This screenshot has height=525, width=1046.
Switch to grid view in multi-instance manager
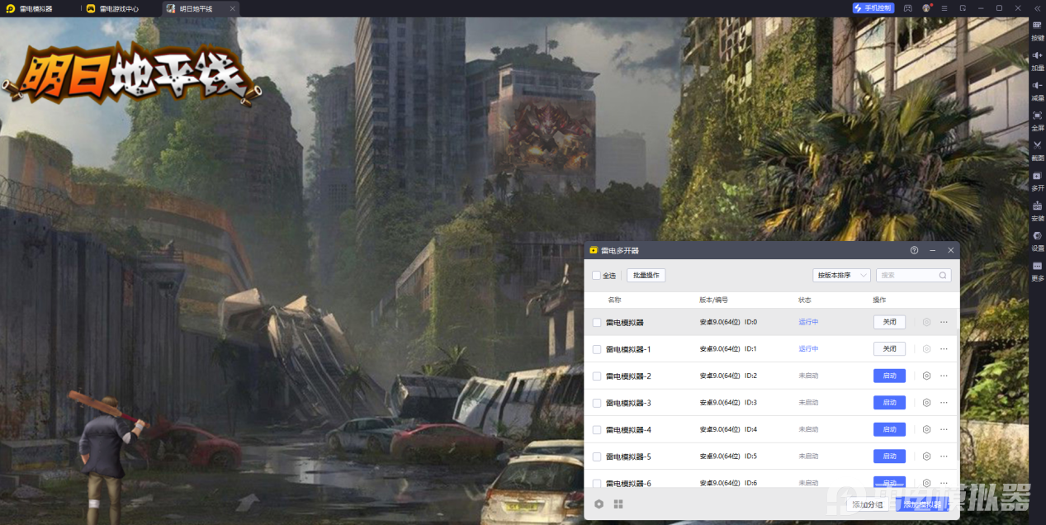click(618, 504)
